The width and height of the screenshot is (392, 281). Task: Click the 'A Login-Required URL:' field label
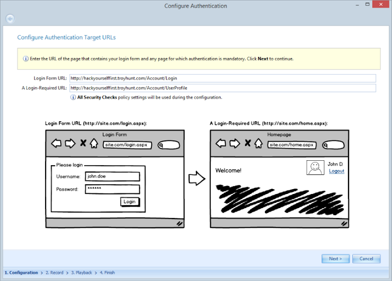(x=44, y=88)
